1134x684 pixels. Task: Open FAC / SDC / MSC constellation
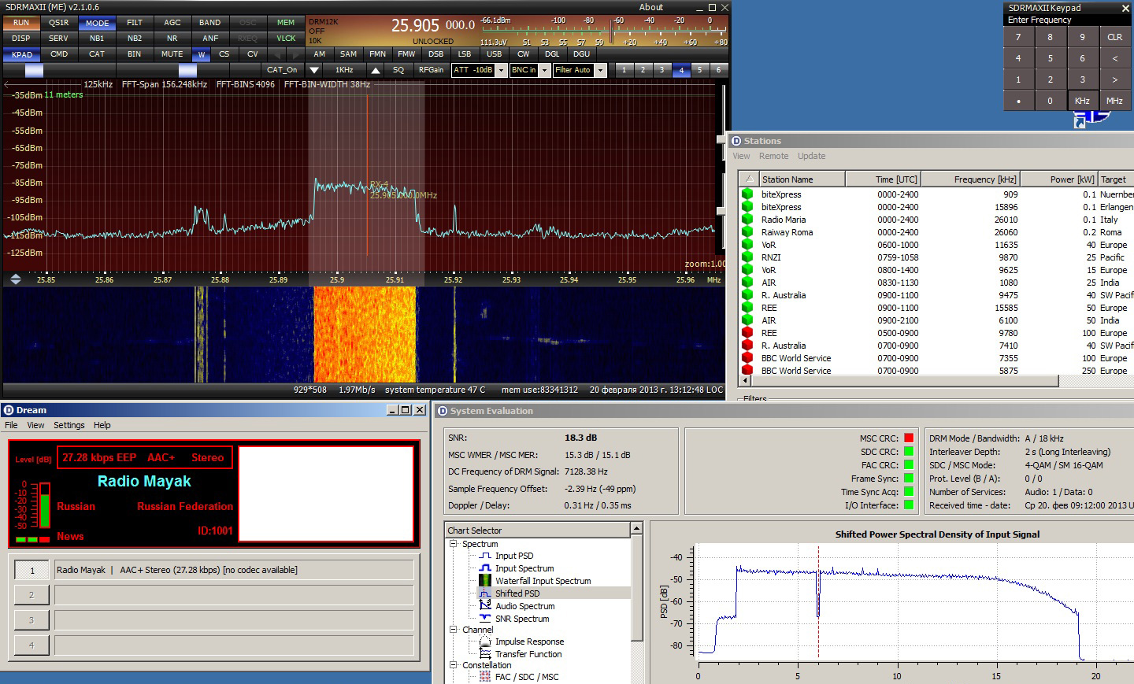pyautogui.click(x=527, y=677)
